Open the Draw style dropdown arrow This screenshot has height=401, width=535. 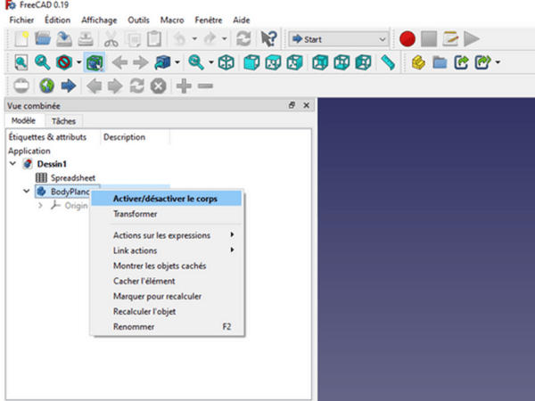[79, 62]
